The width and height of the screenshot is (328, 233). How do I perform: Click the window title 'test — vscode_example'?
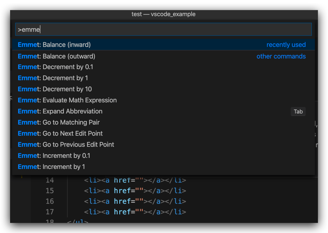tap(163, 14)
